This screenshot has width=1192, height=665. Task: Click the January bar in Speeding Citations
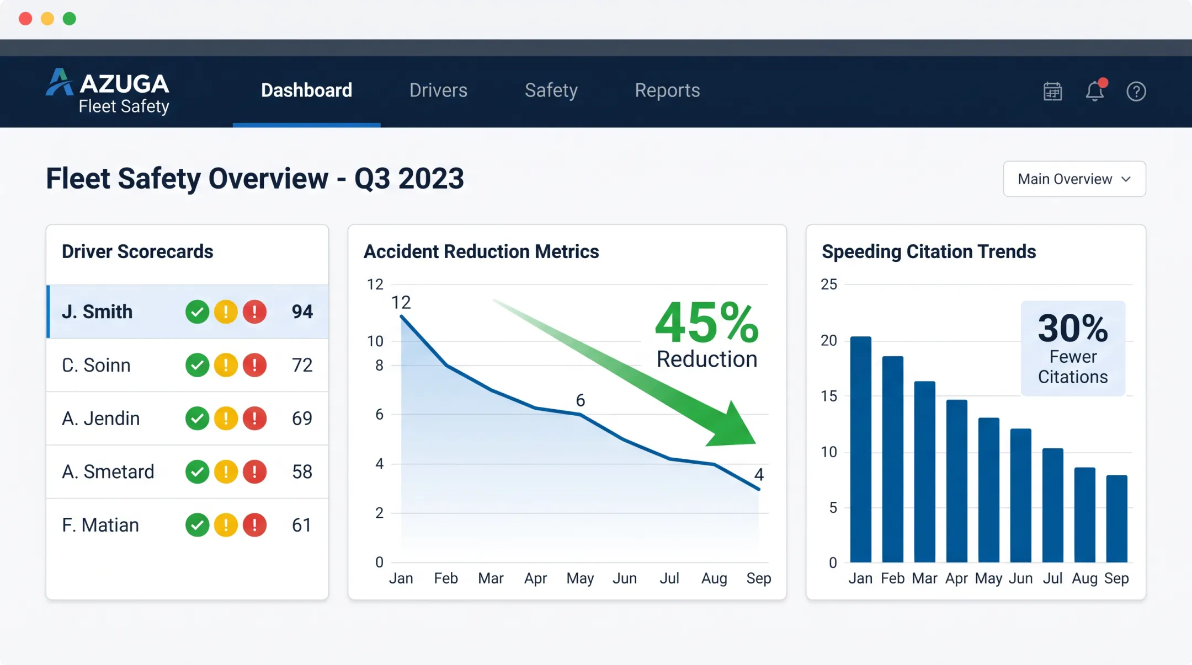pyautogui.click(x=860, y=449)
